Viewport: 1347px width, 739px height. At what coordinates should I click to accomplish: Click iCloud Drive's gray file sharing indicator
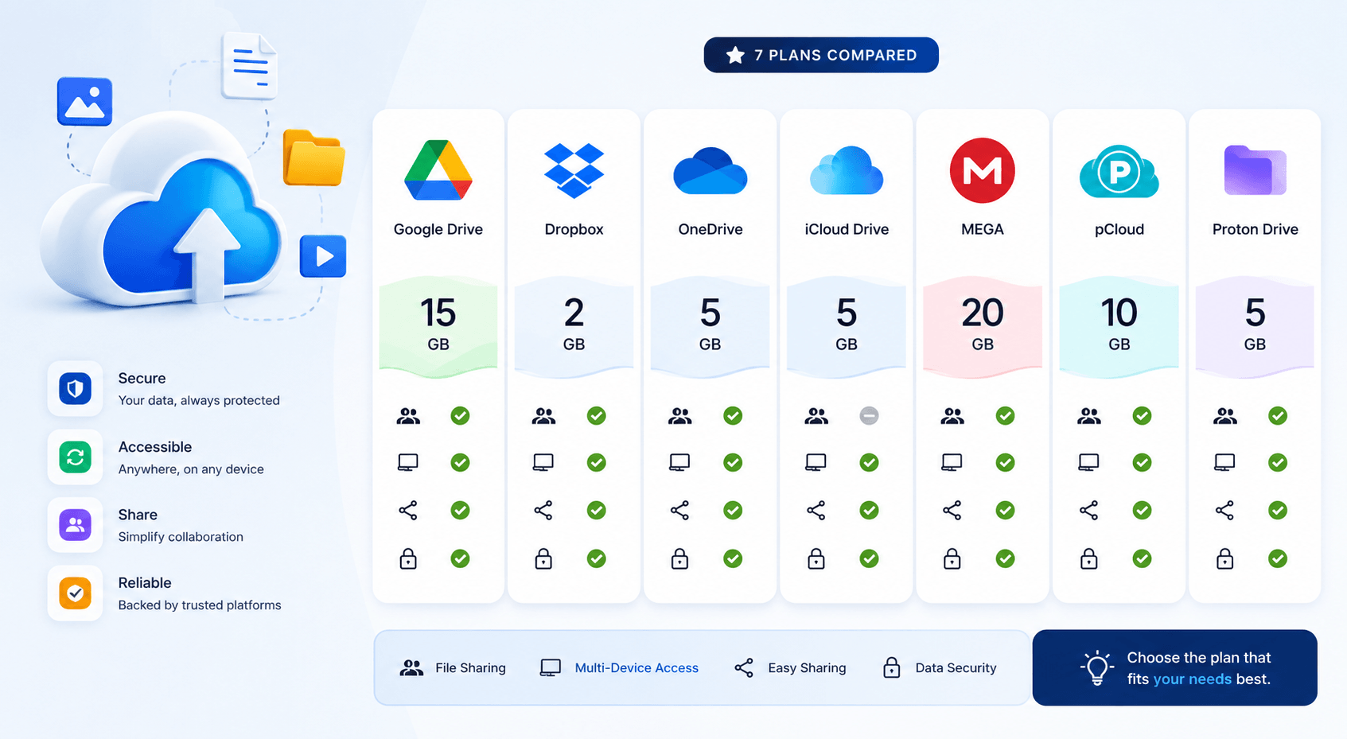(869, 415)
